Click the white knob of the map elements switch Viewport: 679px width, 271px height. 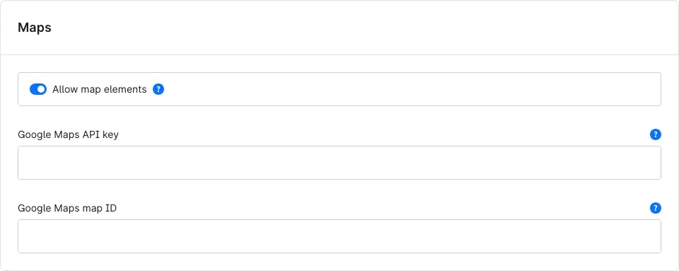[x=42, y=89]
